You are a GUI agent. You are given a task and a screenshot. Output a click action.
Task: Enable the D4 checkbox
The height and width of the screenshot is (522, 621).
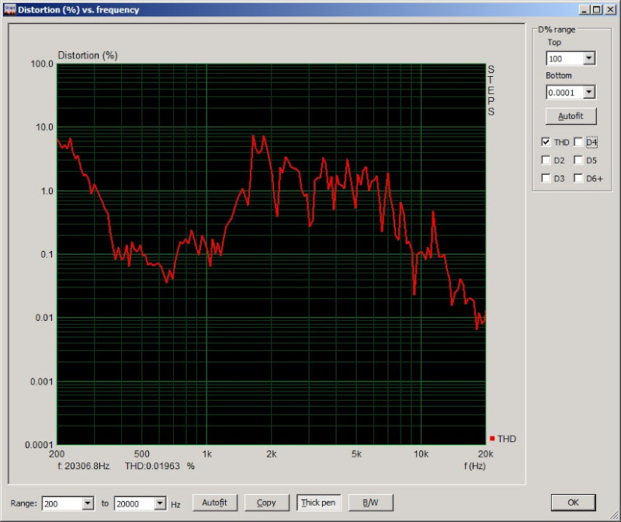[x=578, y=142]
